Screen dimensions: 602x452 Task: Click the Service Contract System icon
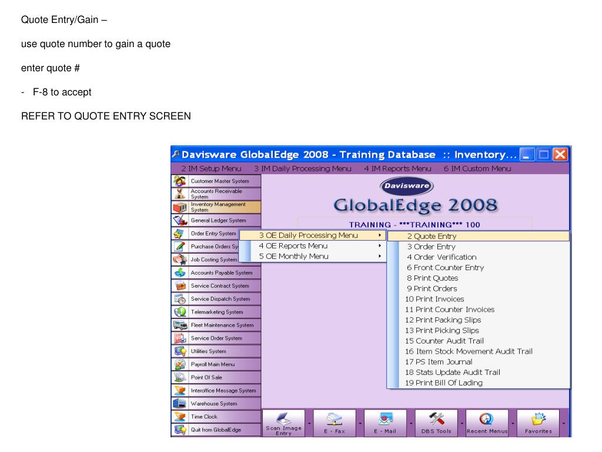[179, 285]
